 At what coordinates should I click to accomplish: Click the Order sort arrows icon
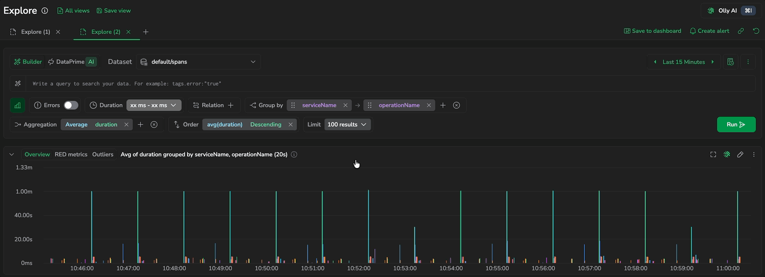[177, 125]
